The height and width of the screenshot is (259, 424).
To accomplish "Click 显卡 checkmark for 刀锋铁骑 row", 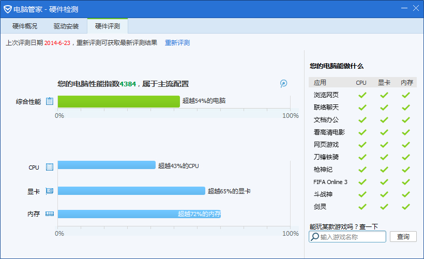I will 384,157.
